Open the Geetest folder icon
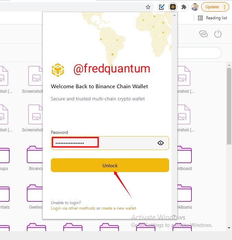 pos(35,193)
